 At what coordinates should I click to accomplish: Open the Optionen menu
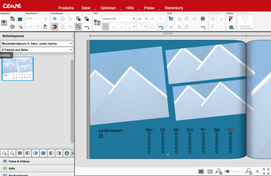click(x=108, y=8)
